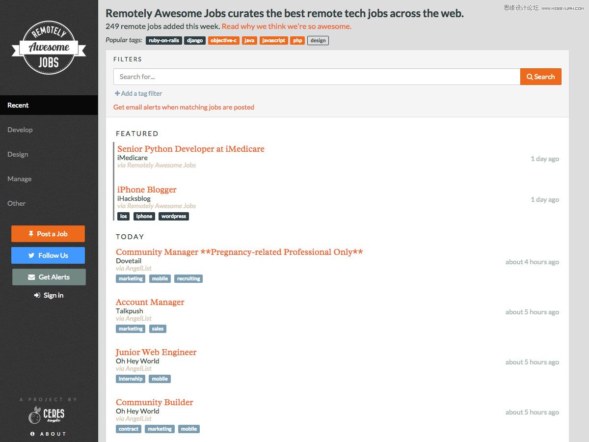The width and height of the screenshot is (589, 442).
Task: Open Senior Python Developer at iMedicare listing
Action: click(191, 149)
